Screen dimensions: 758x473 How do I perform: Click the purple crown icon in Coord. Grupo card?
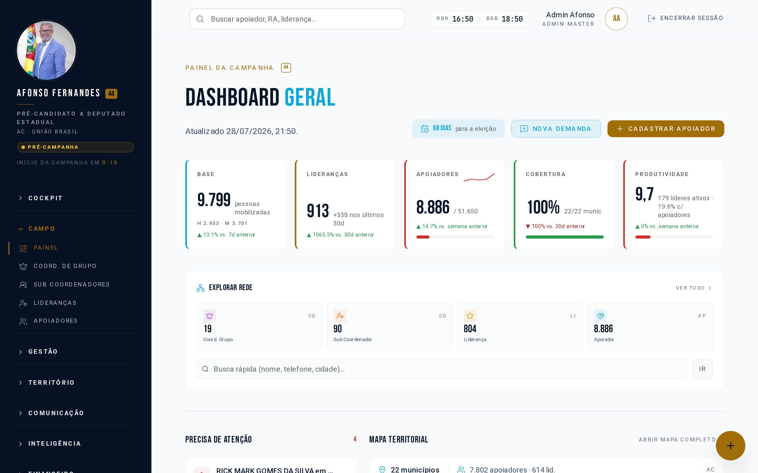210,316
